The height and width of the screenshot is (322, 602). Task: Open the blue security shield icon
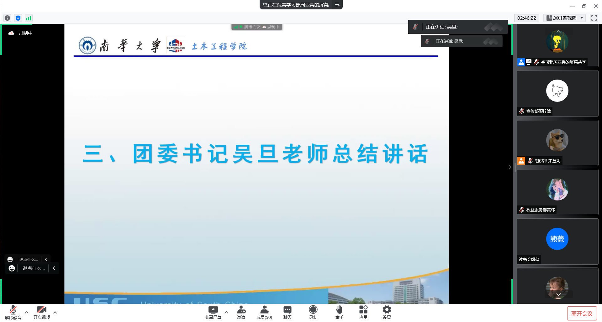(18, 18)
